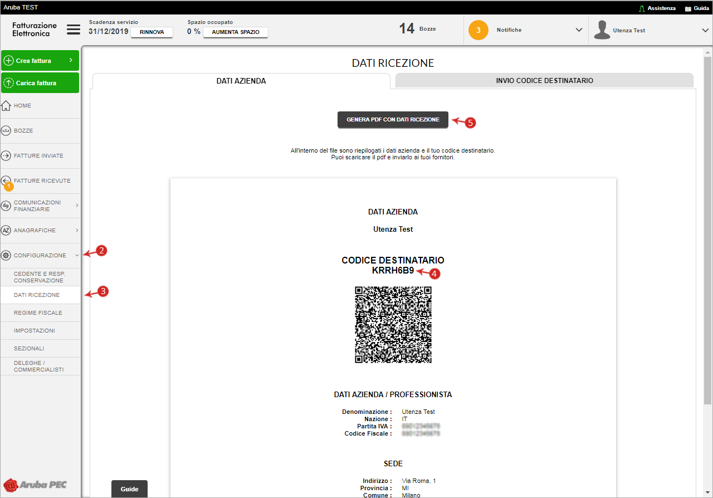Click the expiry date 31/12/2019
Viewport: 713px width, 498px height.
pos(108,31)
